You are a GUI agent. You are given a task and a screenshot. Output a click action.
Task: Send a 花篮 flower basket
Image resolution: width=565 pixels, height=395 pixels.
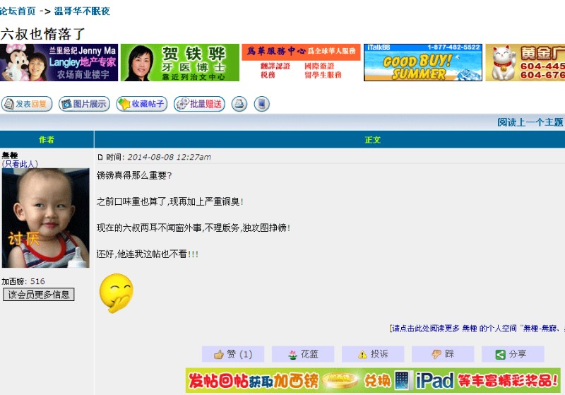tap(303, 354)
